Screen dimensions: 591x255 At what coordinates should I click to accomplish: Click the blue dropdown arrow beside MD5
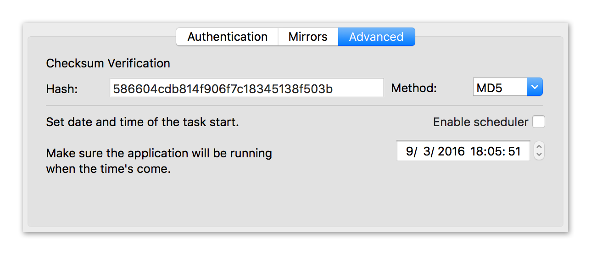(535, 87)
